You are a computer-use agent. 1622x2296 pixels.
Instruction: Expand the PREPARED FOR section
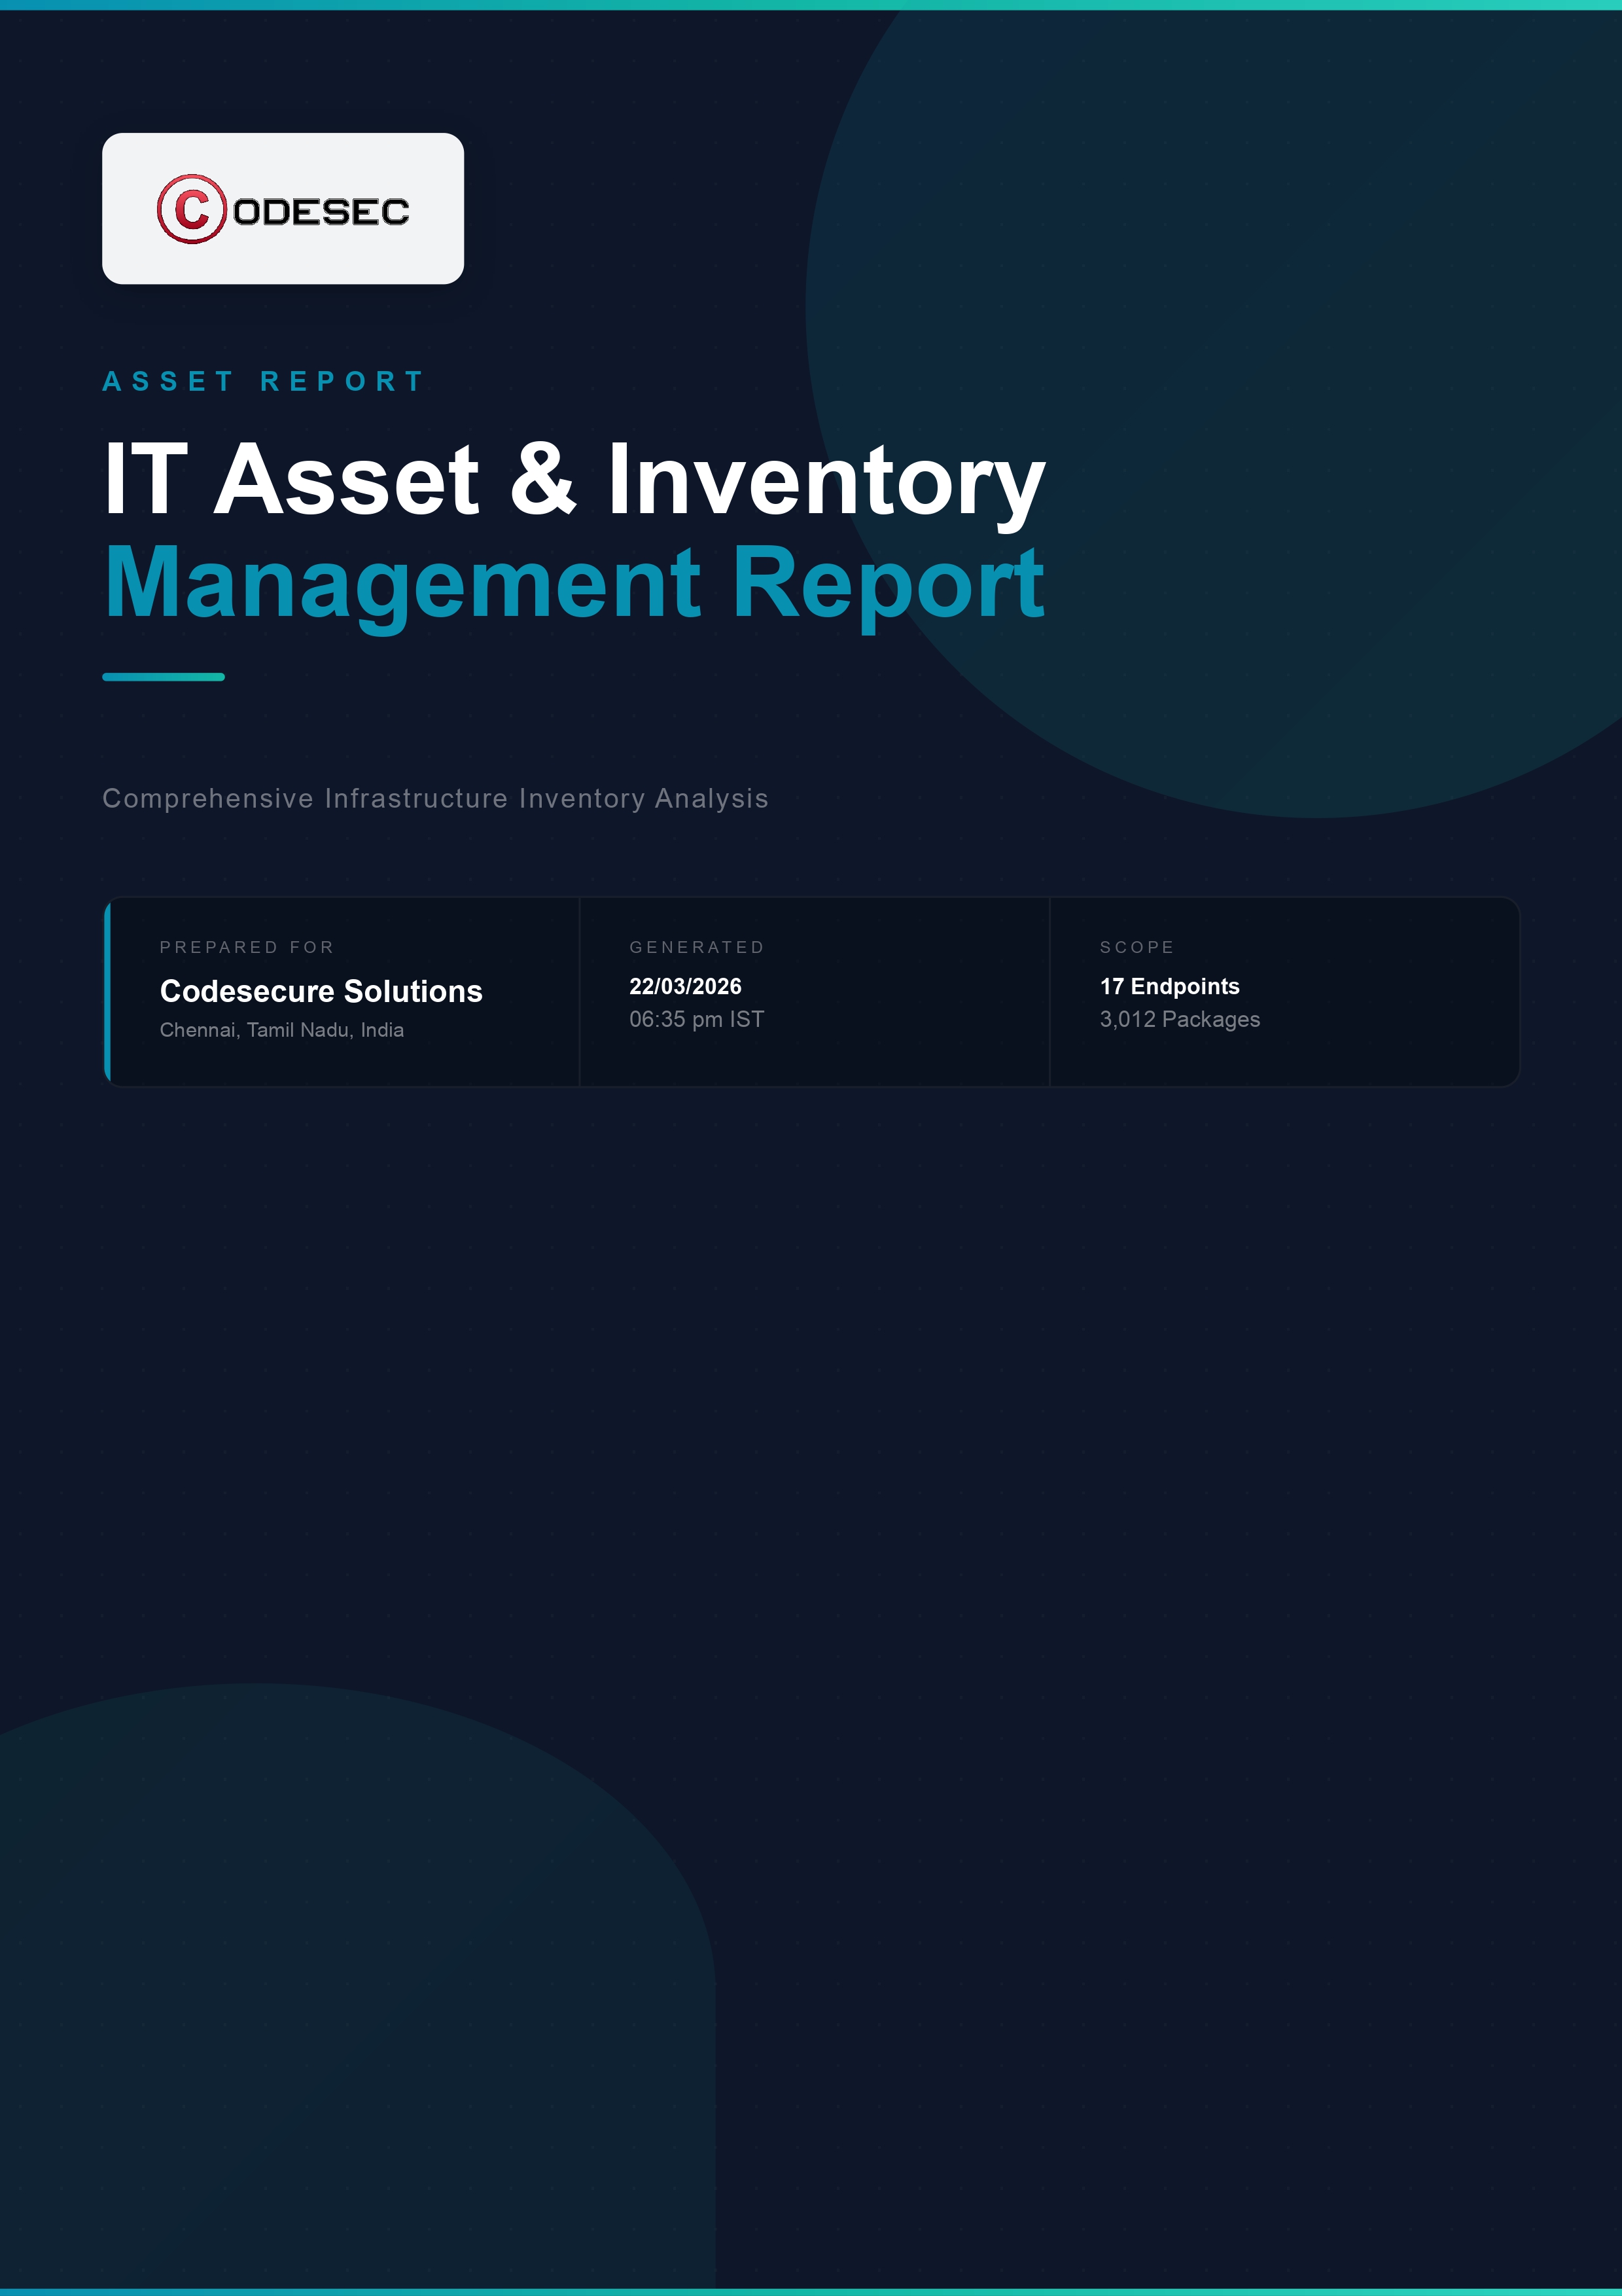pyautogui.click(x=247, y=946)
